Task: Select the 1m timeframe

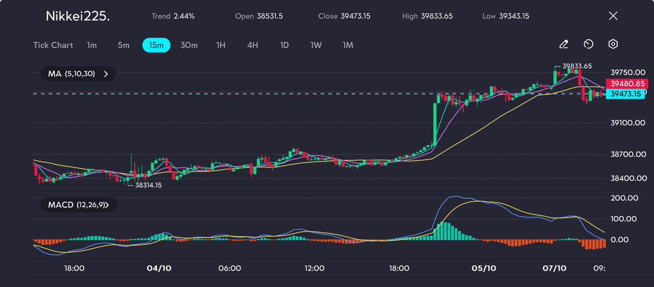Action: (91, 45)
